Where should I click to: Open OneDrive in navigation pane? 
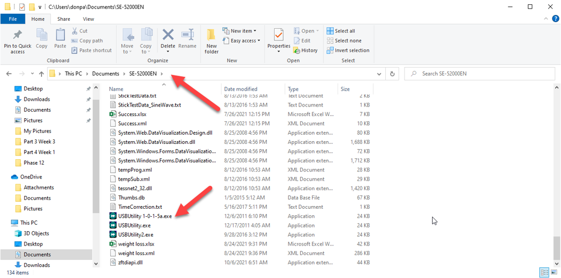coord(31,177)
